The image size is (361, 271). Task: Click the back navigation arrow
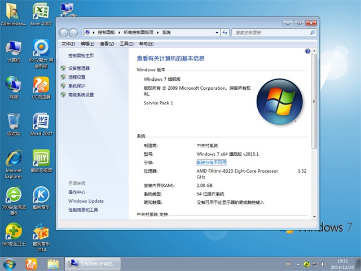[x=64, y=33]
